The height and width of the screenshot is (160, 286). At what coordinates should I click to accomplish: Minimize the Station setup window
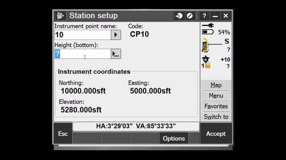pos(215,16)
